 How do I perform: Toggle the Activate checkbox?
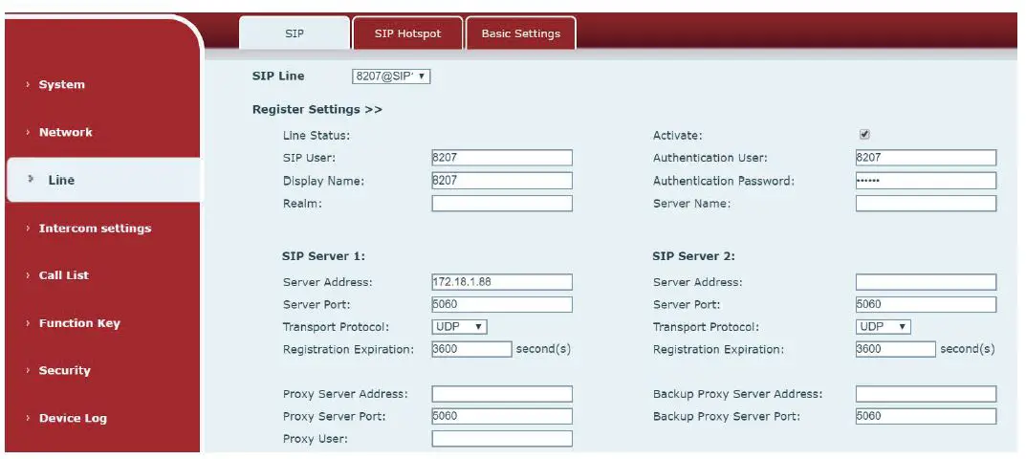(864, 135)
